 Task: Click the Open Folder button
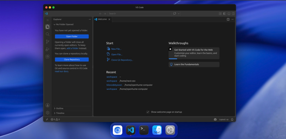tap(72, 37)
